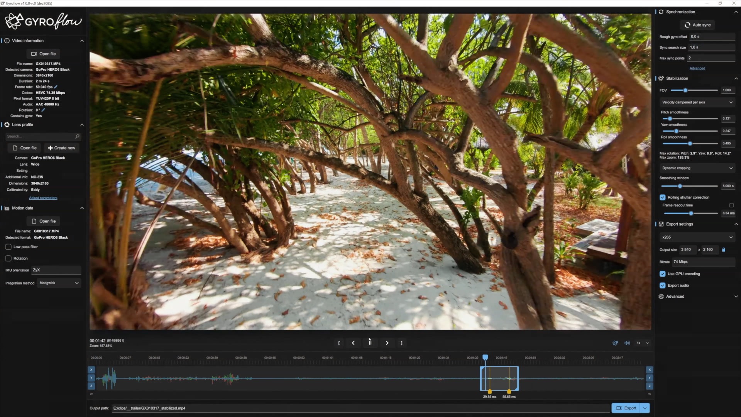Viewport: 741px width, 417px height.
Task: Open the Advanced synchronization link
Action: pyautogui.click(x=697, y=68)
